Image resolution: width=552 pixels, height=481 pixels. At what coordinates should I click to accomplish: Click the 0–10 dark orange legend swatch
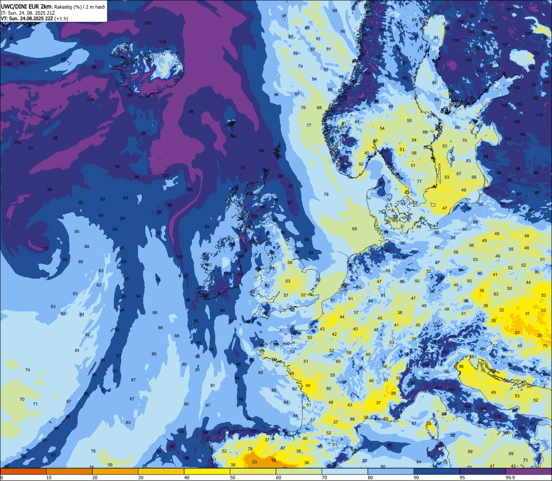click(23, 472)
